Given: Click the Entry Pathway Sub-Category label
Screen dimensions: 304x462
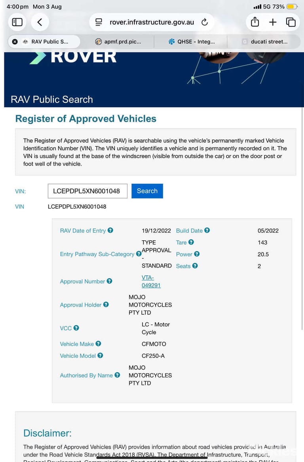Looking at the screenshot, I should point(97,254).
